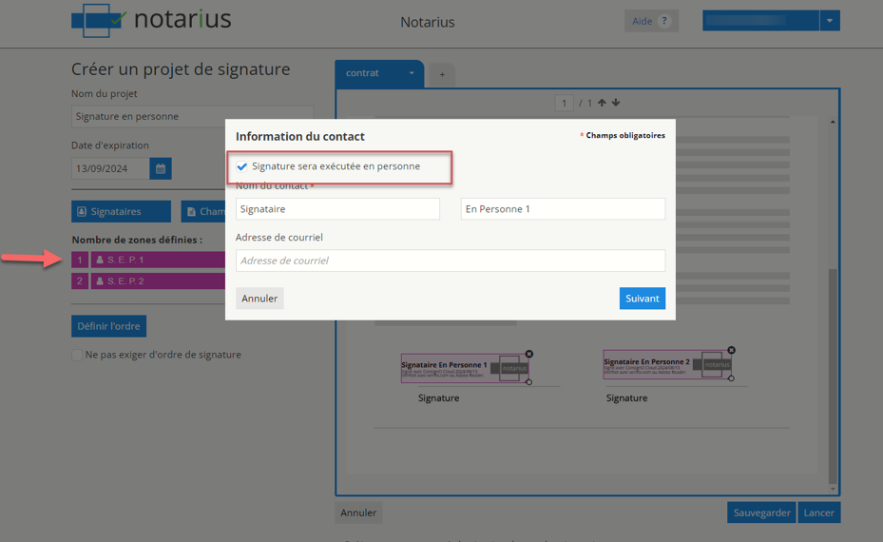Go to next page with down arrow
This screenshot has width=883, height=542.
click(x=616, y=103)
